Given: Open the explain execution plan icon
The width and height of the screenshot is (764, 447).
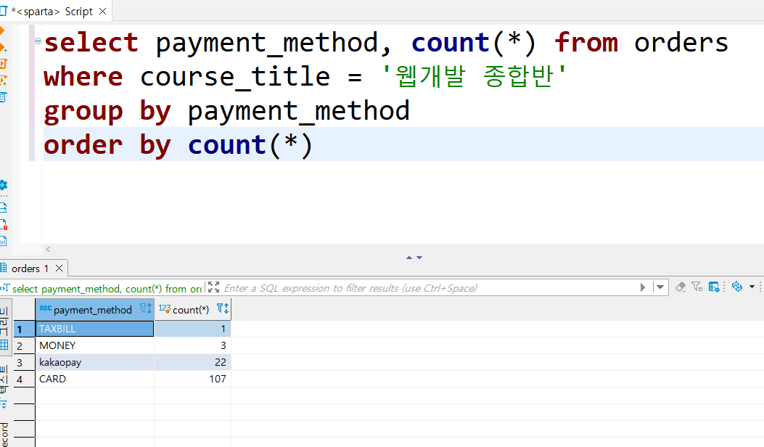Looking at the screenshot, I should pos(2,97).
